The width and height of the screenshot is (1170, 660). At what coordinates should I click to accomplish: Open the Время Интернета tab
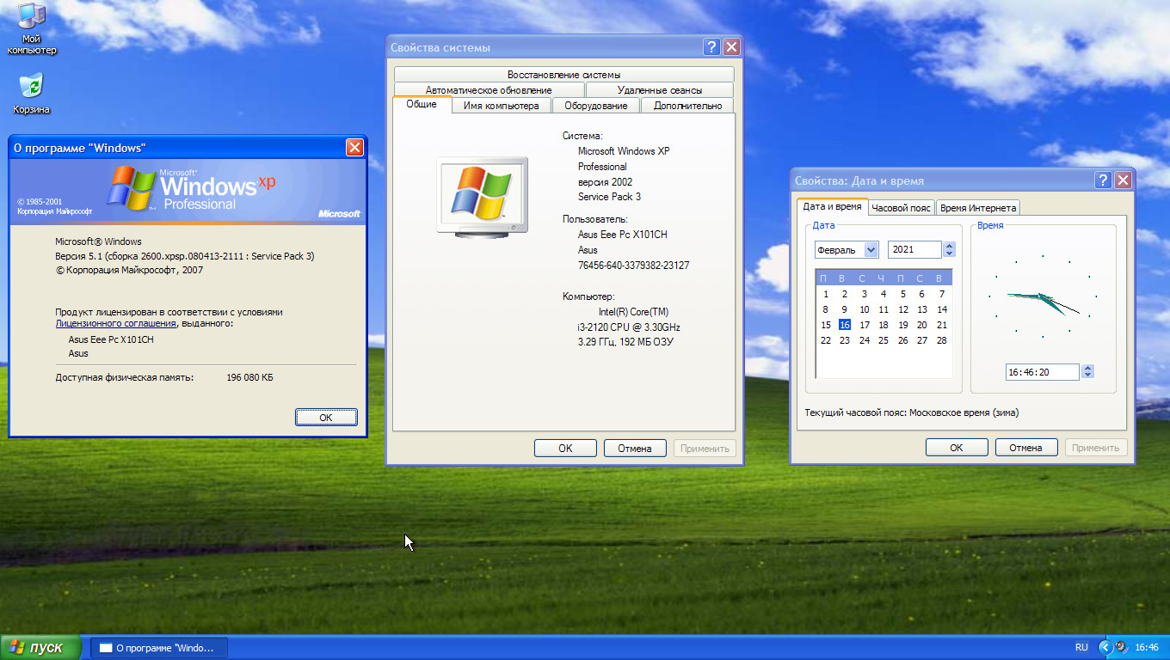(x=977, y=208)
